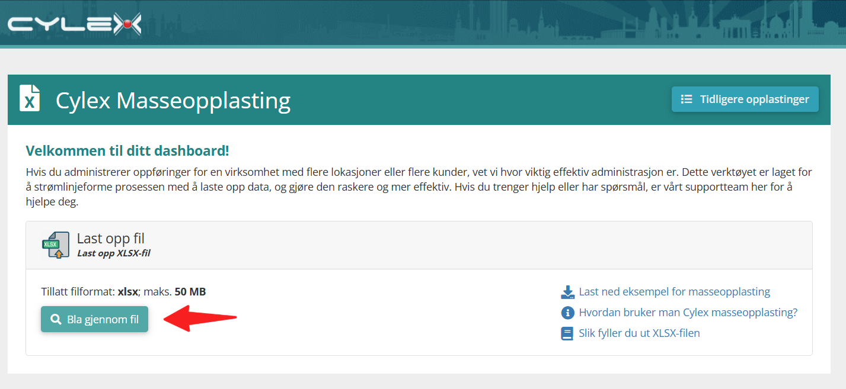Click the Last opp XLSX-fil subtitle
This screenshot has width=846, height=389.
click(114, 253)
